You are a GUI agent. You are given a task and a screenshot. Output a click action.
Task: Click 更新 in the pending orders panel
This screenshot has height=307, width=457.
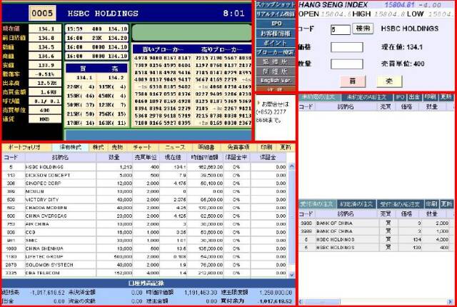[446, 97]
